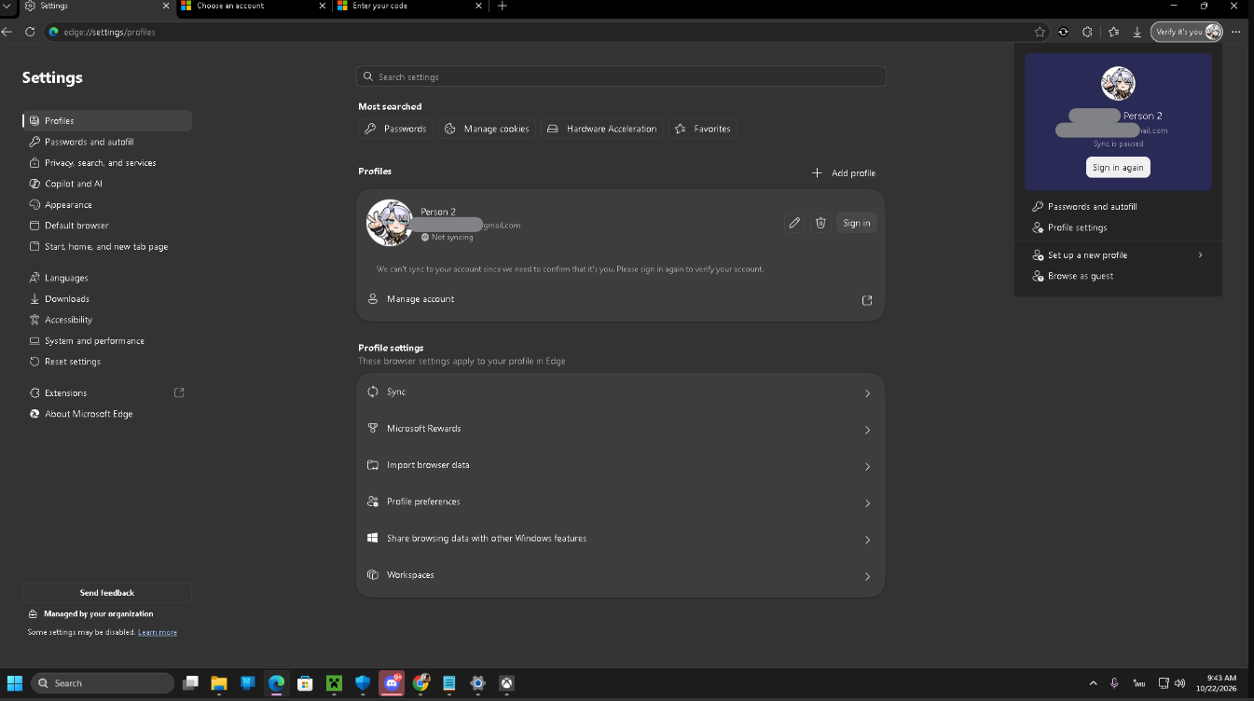Click Sign in again in profile flyout
The width and height of the screenshot is (1254, 701).
point(1118,168)
